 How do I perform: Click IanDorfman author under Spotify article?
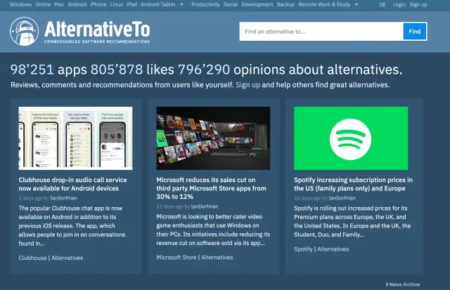pyautogui.click(x=342, y=198)
